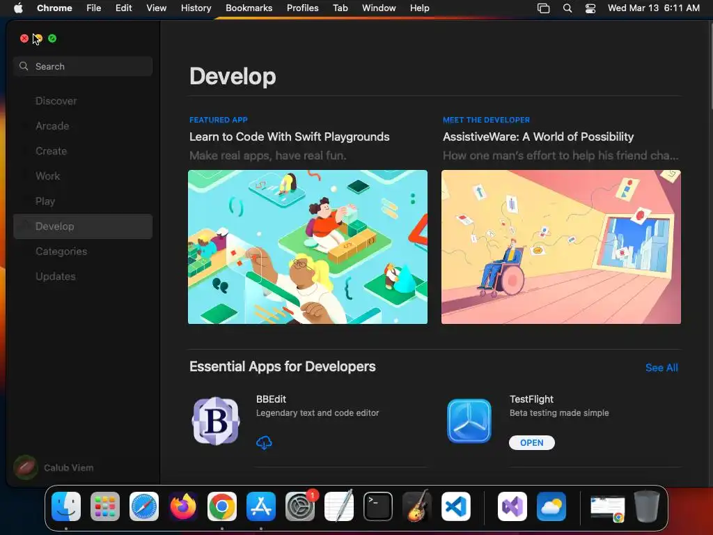713x535 pixels.
Task: Download BBEdit via the cloud icon
Action: [264, 442]
